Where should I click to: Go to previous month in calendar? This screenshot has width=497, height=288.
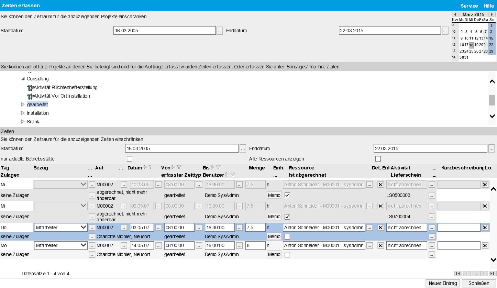[455, 14]
